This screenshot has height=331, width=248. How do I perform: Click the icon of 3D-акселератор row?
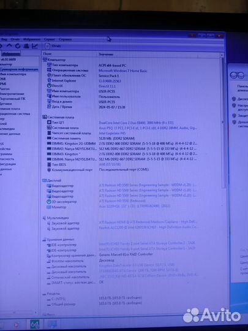click(49, 202)
